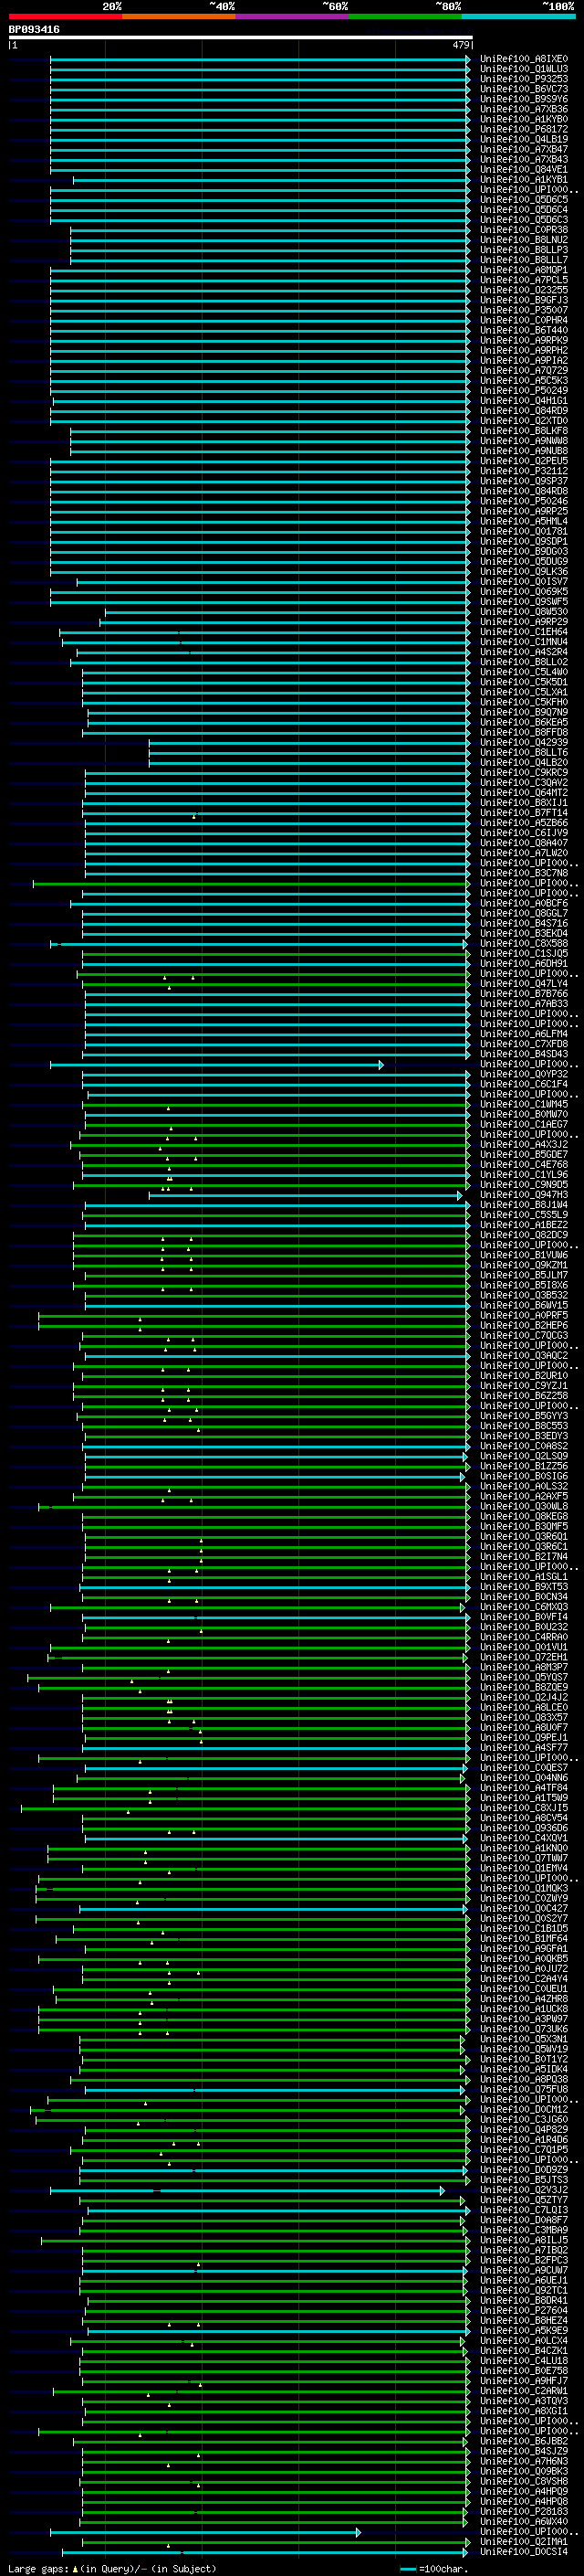Click the =100char. scale legend text
The height and width of the screenshot is (2576, 584).
tap(443, 2569)
